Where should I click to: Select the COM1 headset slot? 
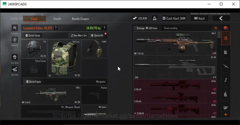point(95,49)
